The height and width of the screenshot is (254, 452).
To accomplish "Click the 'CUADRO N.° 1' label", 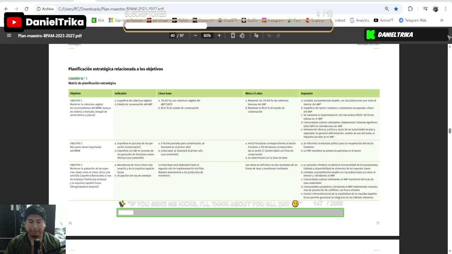I will click(x=78, y=78).
